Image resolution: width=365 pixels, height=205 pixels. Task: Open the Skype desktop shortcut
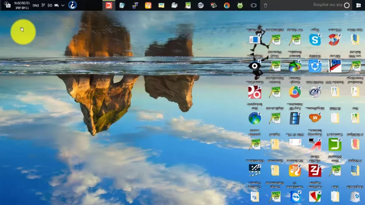[x=315, y=39]
